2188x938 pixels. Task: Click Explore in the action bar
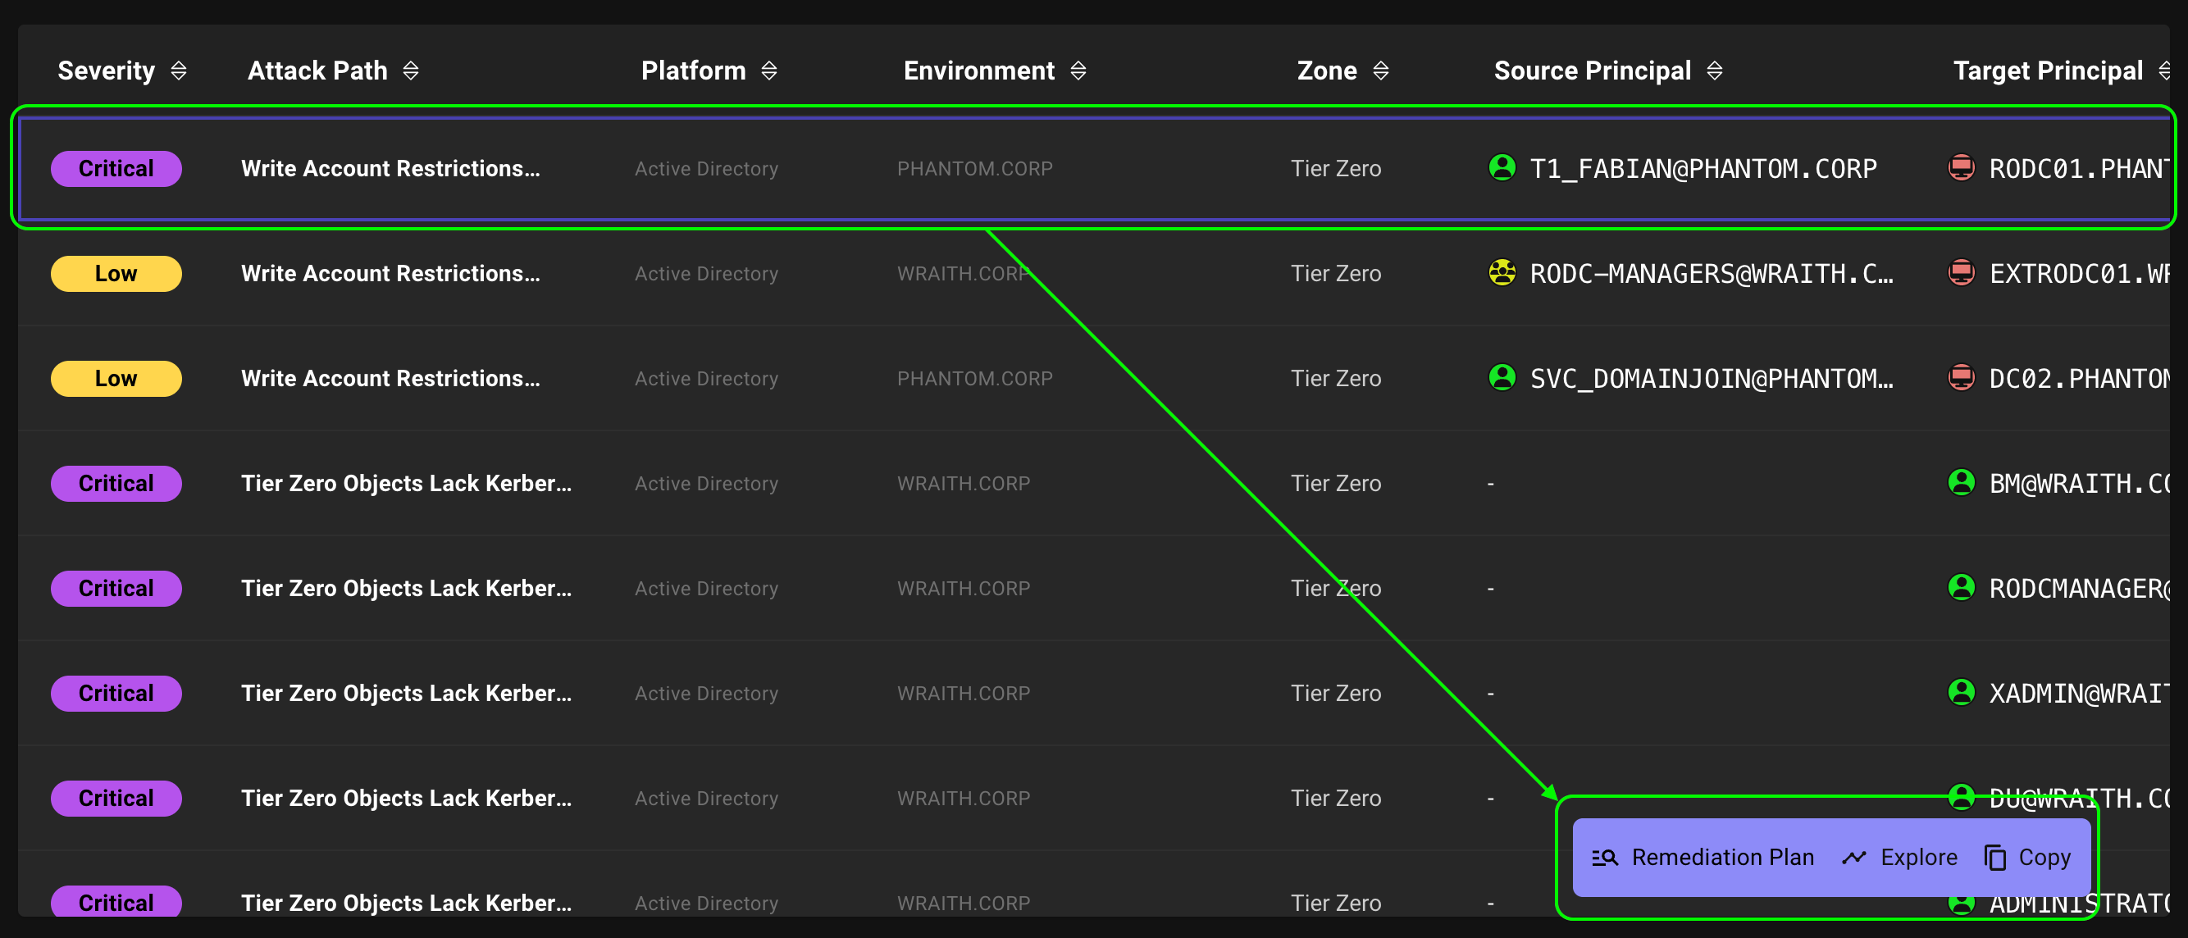coord(1900,858)
